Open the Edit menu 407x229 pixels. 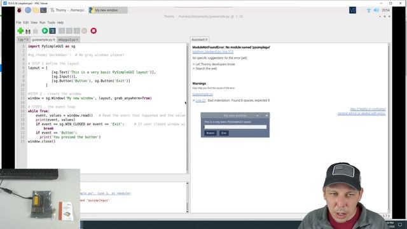click(x=26, y=23)
